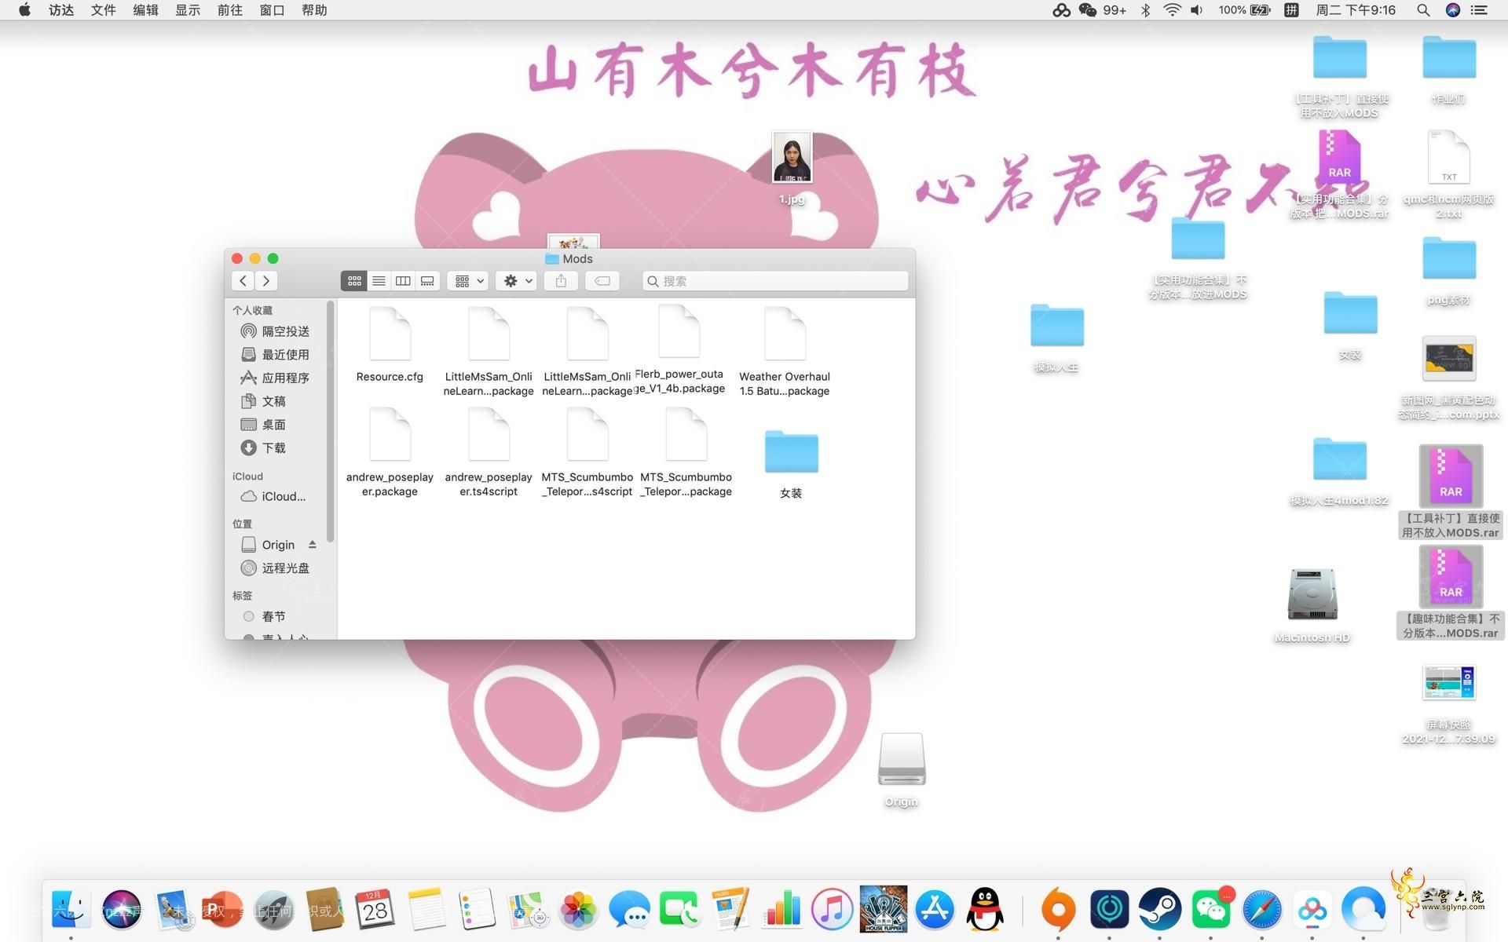Open the Apple menu
Screen dimensions: 1508x942
(x=24, y=10)
